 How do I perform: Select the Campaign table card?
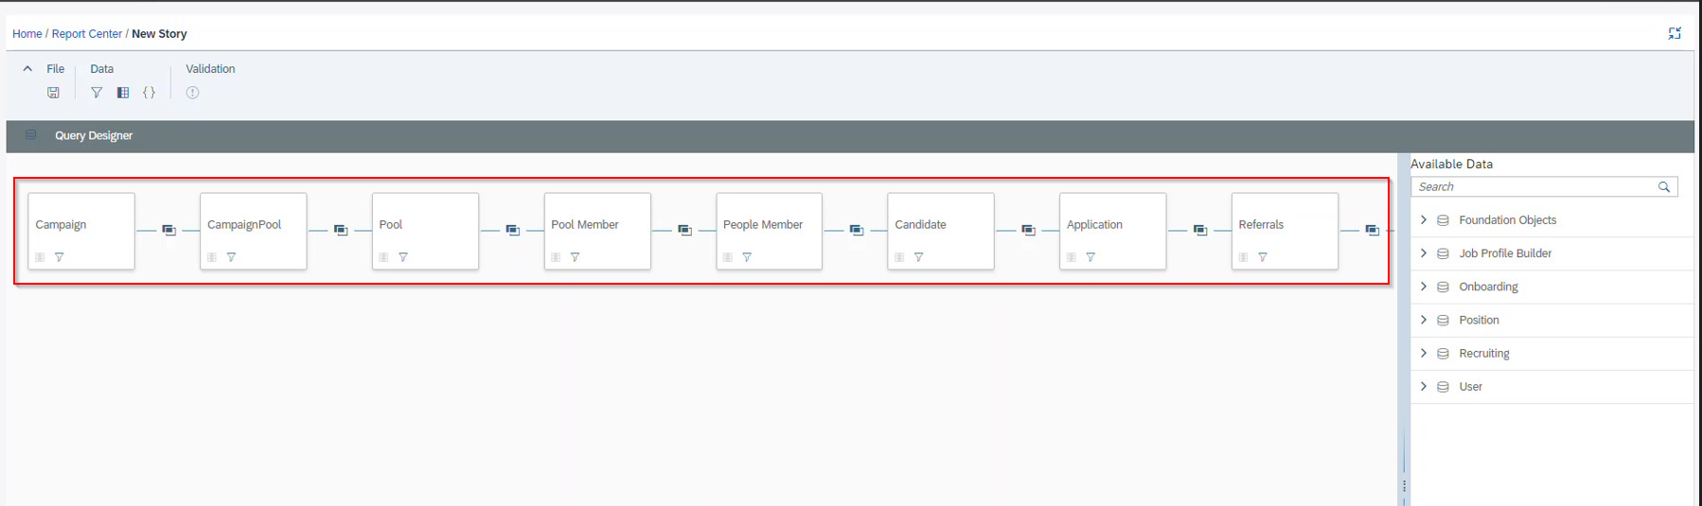coord(81,232)
